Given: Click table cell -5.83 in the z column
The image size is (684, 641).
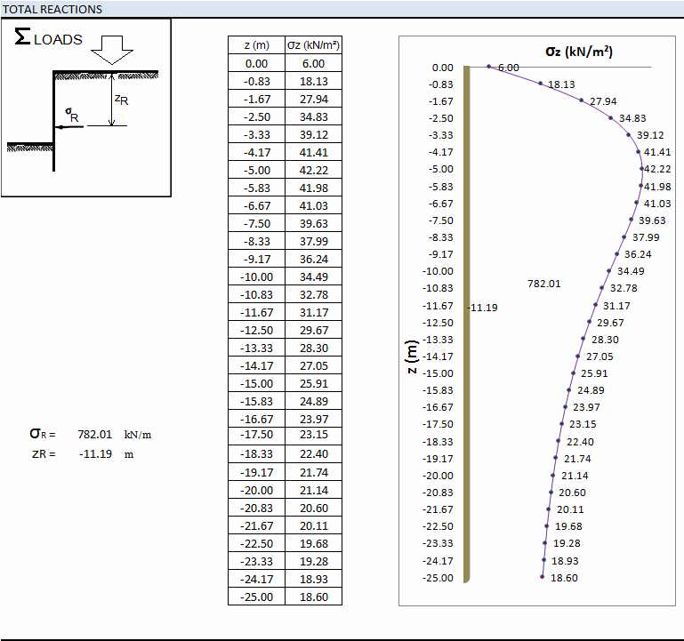Looking at the screenshot, I should tap(256, 188).
